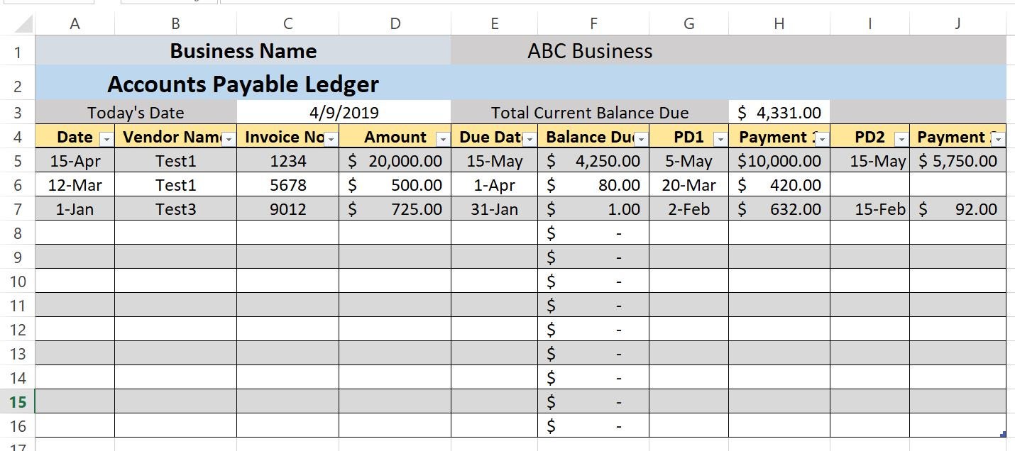Viewport: 1015px width, 451px height.
Task: Select the ABC Business cell
Action: pyautogui.click(x=588, y=51)
